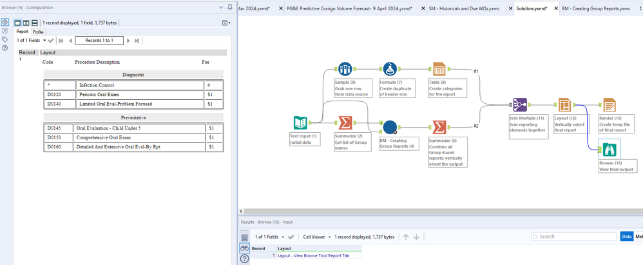Select the Render (15) tool
The height and width of the screenshot is (265, 643).
(609, 106)
